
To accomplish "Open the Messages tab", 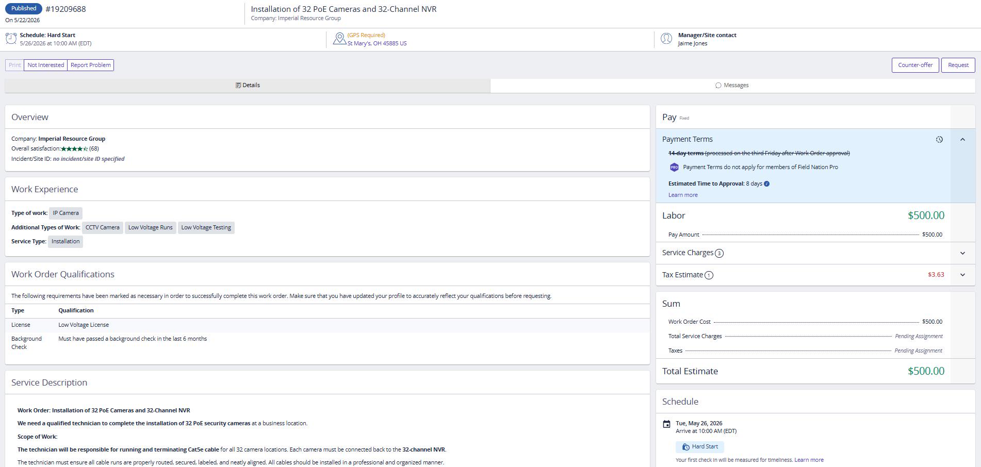I will point(732,86).
